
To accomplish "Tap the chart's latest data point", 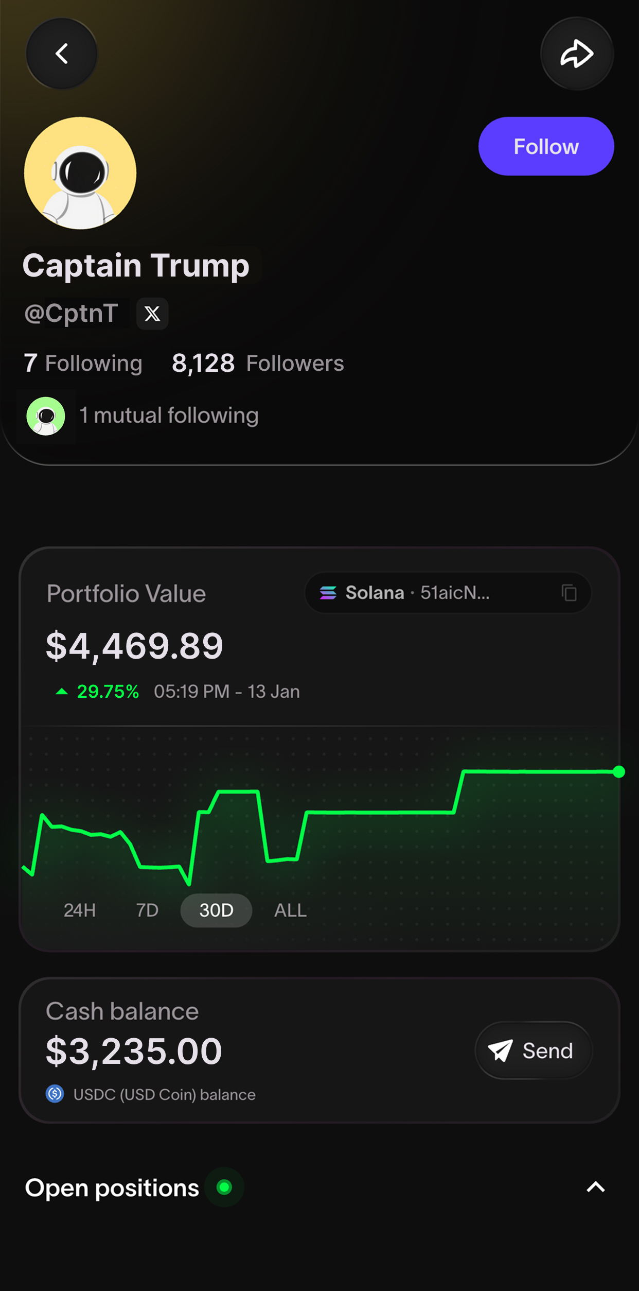I will [x=619, y=771].
